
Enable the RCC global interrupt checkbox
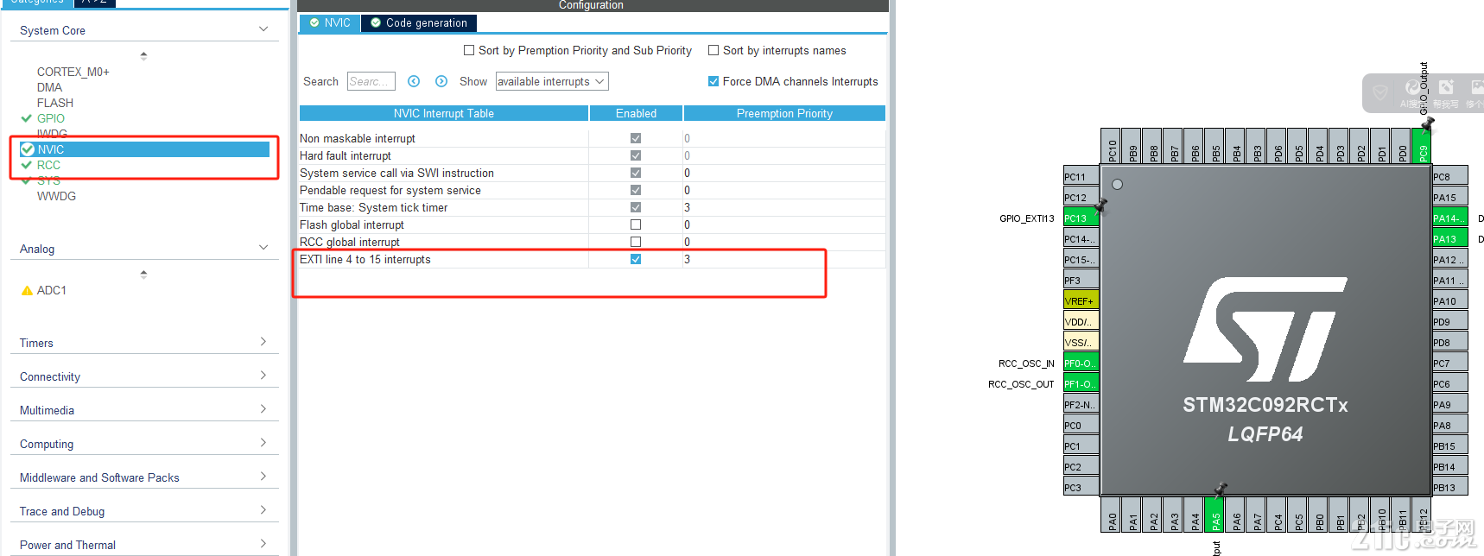[x=636, y=242]
